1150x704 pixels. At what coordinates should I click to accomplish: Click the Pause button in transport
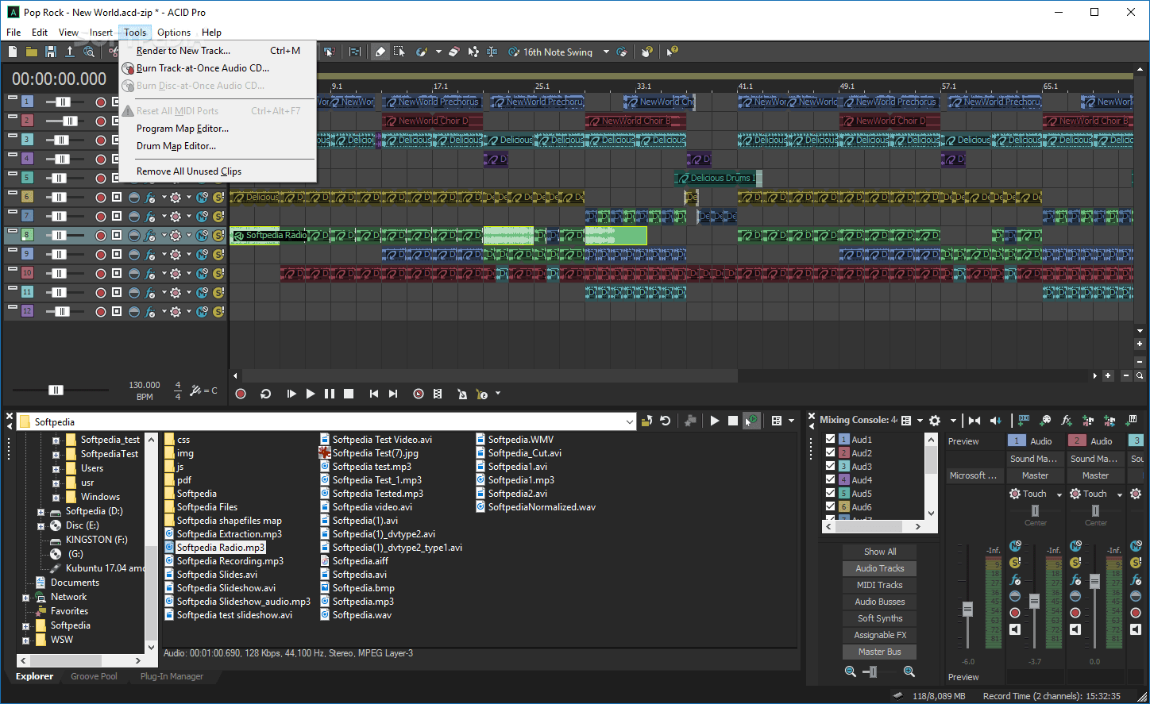(x=330, y=394)
